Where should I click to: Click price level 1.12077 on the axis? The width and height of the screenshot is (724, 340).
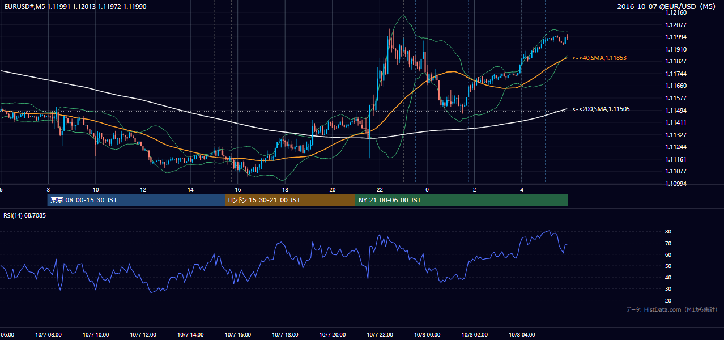click(x=676, y=25)
